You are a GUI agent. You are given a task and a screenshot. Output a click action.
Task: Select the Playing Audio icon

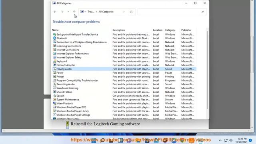pyautogui.click(x=54, y=69)
